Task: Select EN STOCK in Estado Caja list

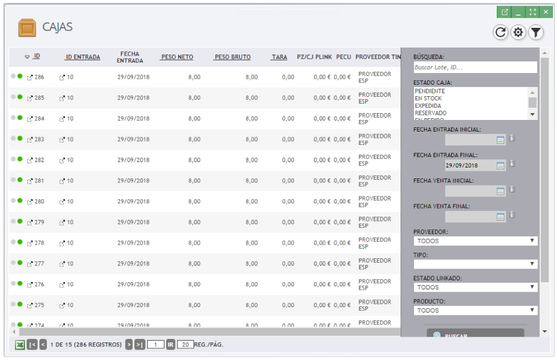Action: (x=428, y=99)
